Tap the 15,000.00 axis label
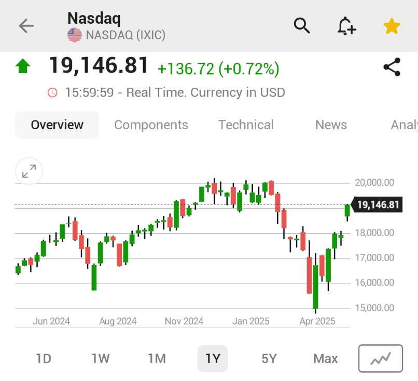 pyautogui.click(x=374, y=308)
